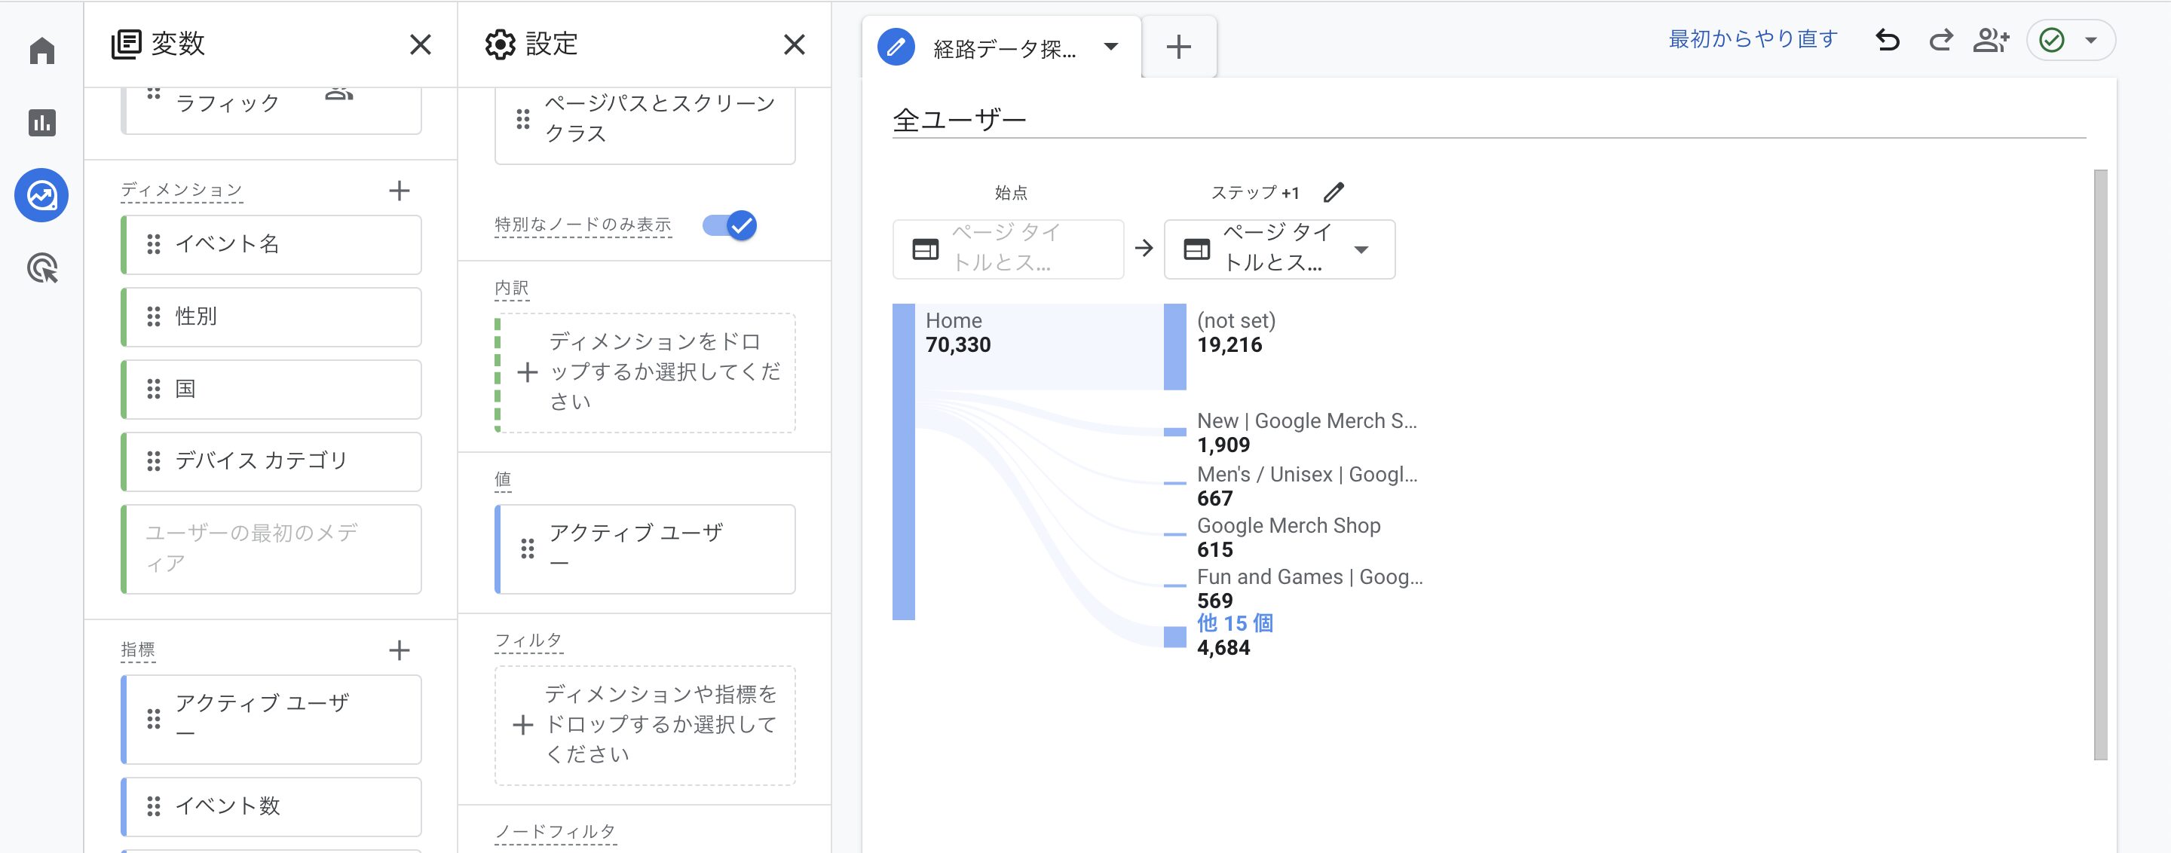Click the 始点 ページ タイトル selector

(1008, 249)
